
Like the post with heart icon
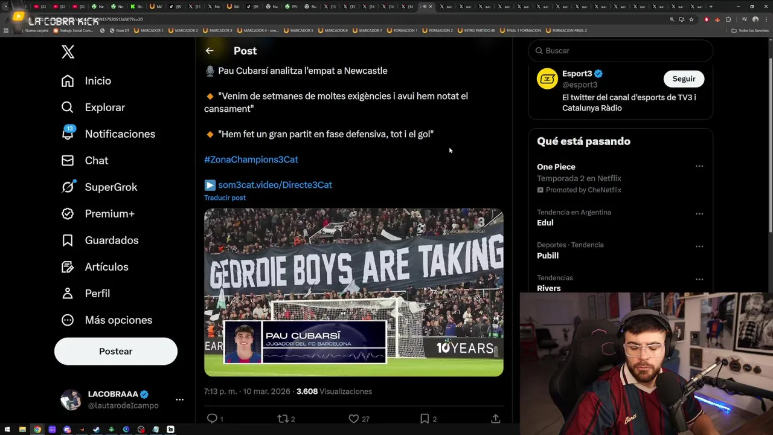[354, 418]
